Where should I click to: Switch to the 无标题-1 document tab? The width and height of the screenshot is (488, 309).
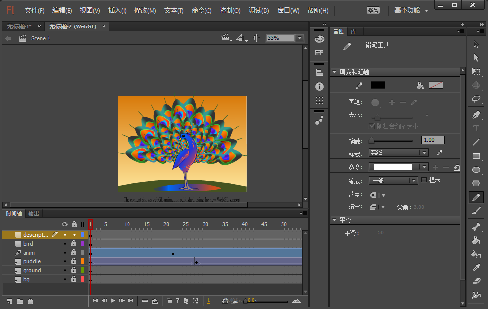(19, 26)
